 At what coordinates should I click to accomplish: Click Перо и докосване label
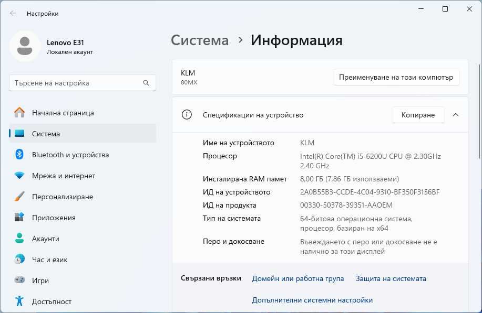pyautogui.click(x=233, y=242)
